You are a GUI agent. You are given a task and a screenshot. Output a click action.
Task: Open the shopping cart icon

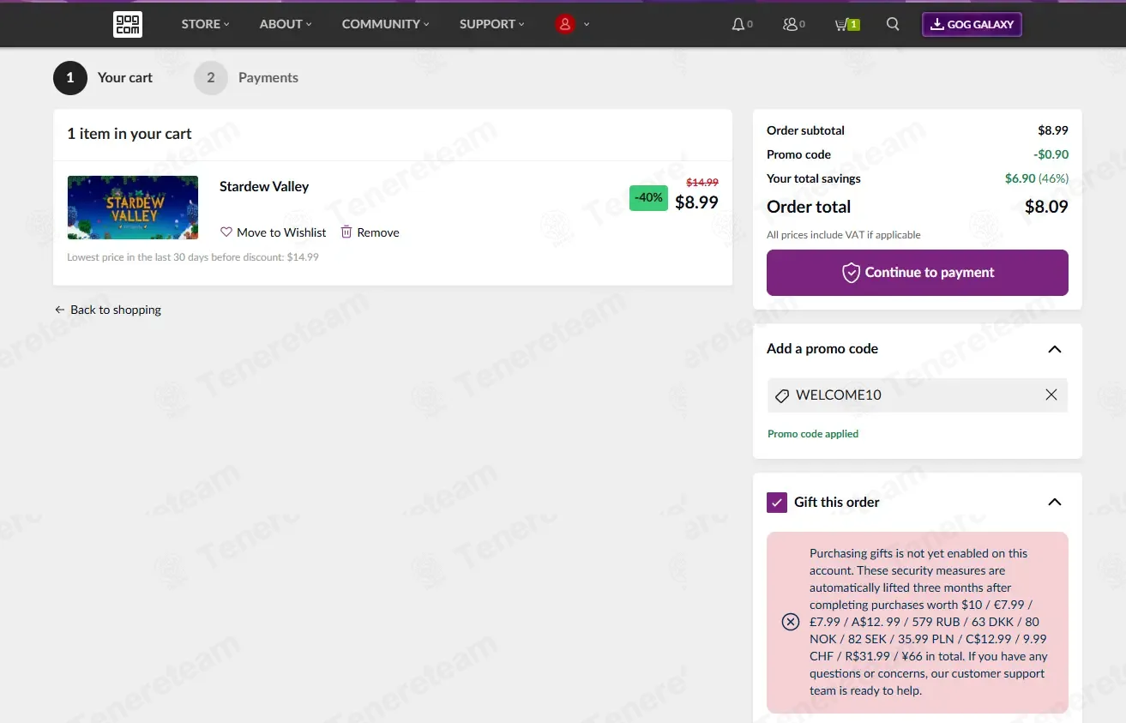tap(841, 24)
